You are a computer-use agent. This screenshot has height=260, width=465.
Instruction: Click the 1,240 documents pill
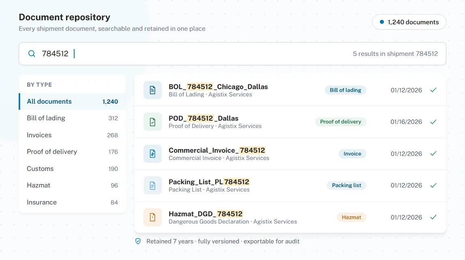pyautogui.click(x=409, y=22)
